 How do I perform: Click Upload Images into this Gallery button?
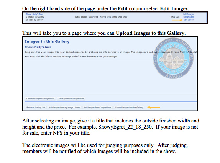tap(129, 108)
